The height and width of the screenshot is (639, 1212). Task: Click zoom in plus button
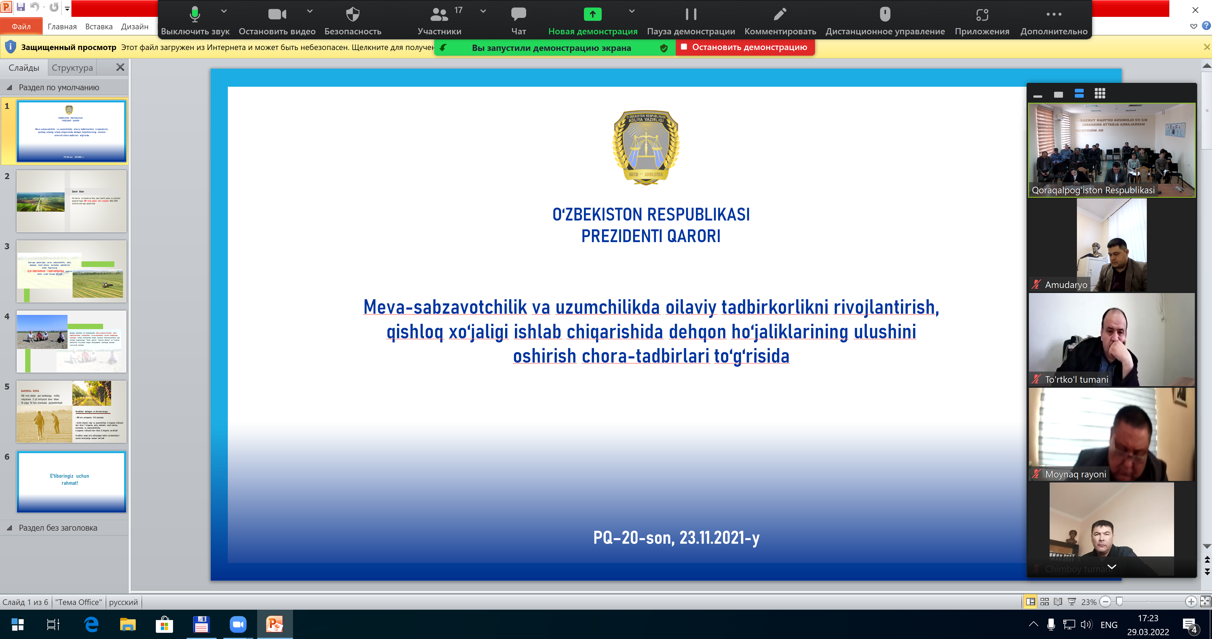1191,601
